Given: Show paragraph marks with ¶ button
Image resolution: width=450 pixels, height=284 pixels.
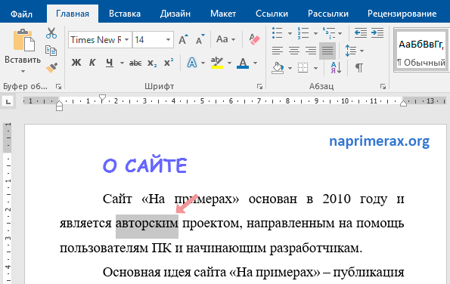Looking at the screenshot, I should pos(358,68).
